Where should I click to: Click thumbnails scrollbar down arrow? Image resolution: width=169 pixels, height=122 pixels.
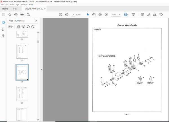click(x=38, y=120)
